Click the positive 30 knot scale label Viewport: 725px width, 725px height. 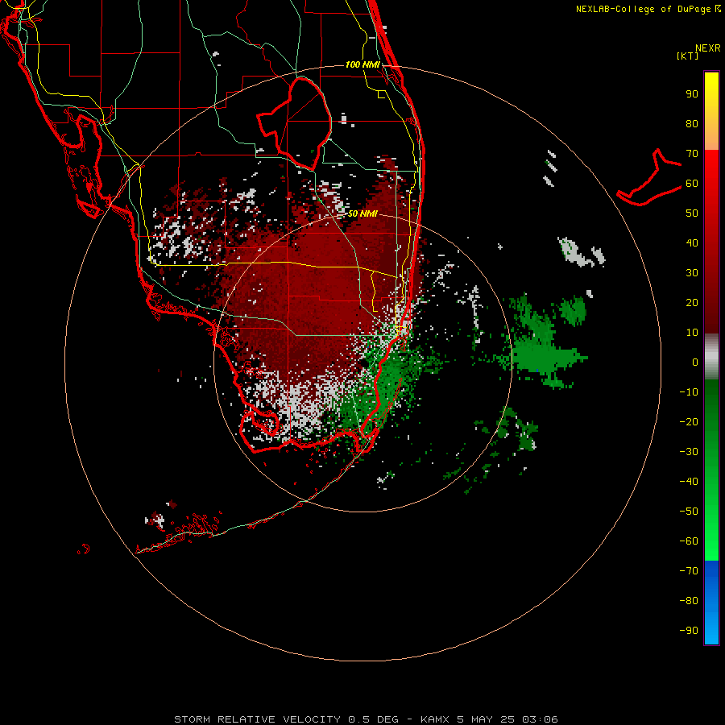(x=692, y=273)
